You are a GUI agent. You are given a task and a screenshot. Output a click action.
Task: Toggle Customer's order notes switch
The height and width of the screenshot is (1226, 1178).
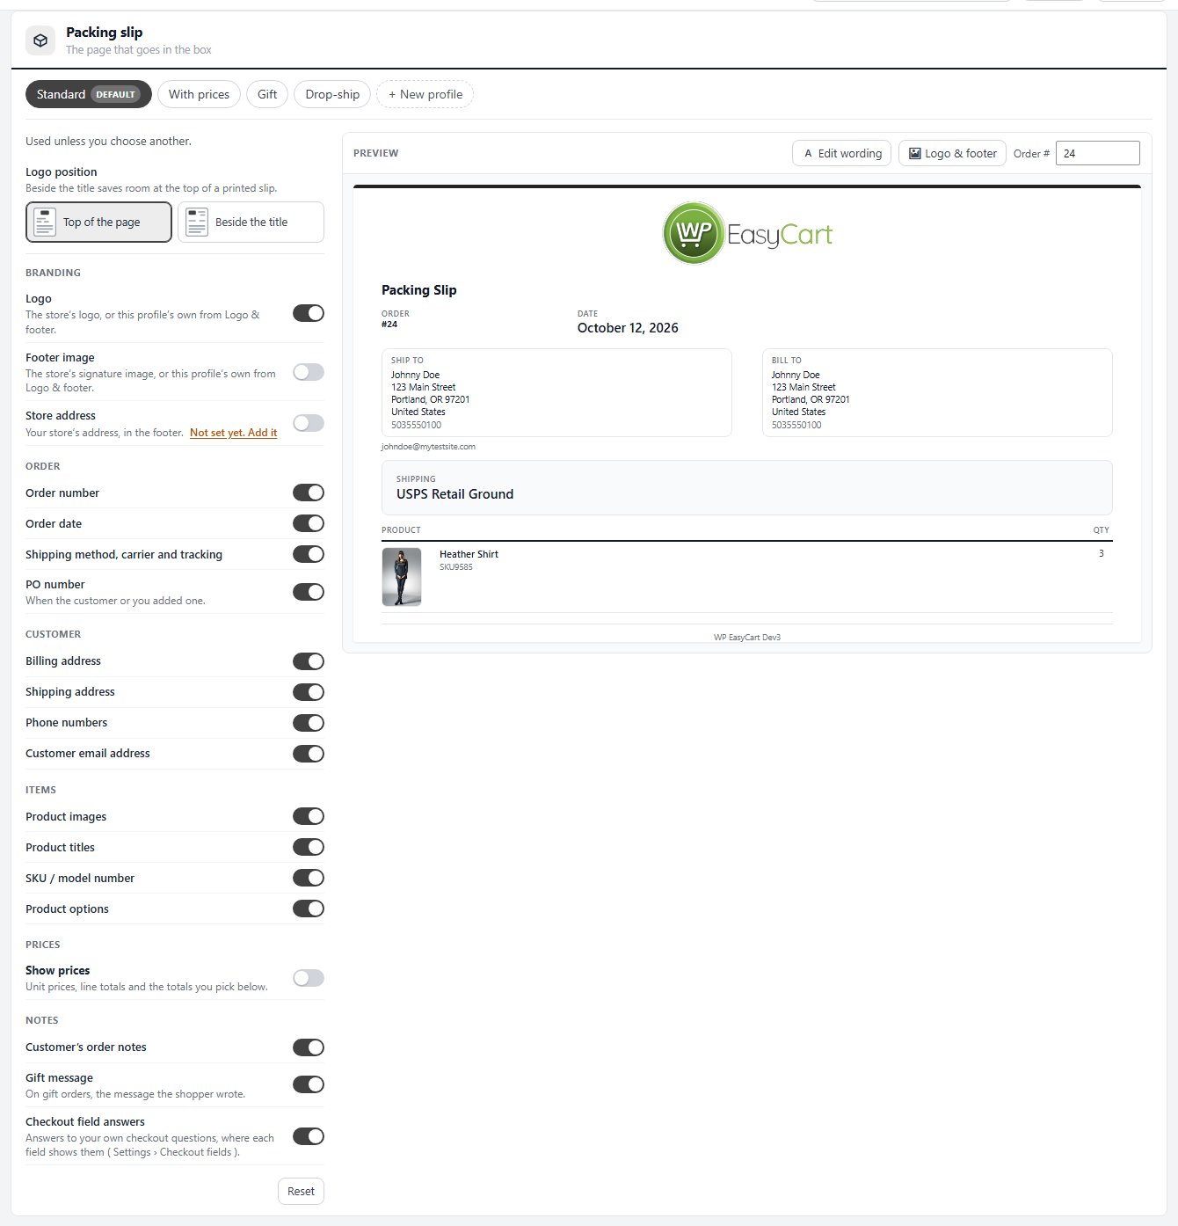point(309,1047)
